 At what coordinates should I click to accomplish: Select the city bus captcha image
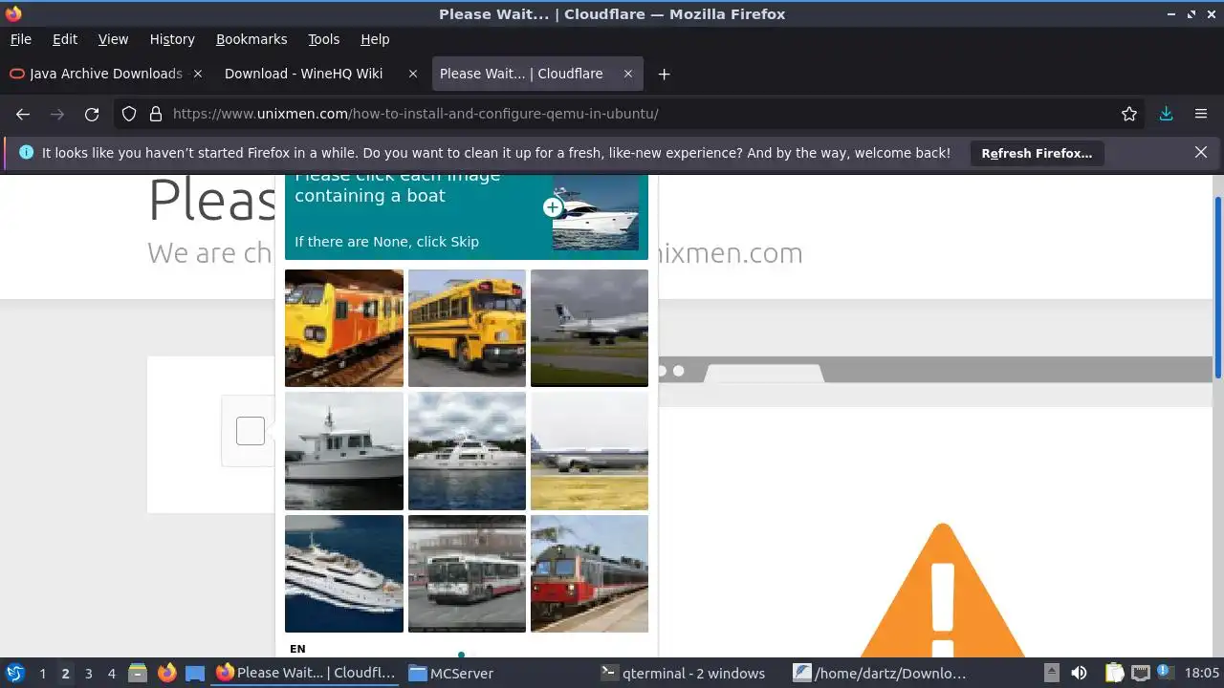[467, 573]
